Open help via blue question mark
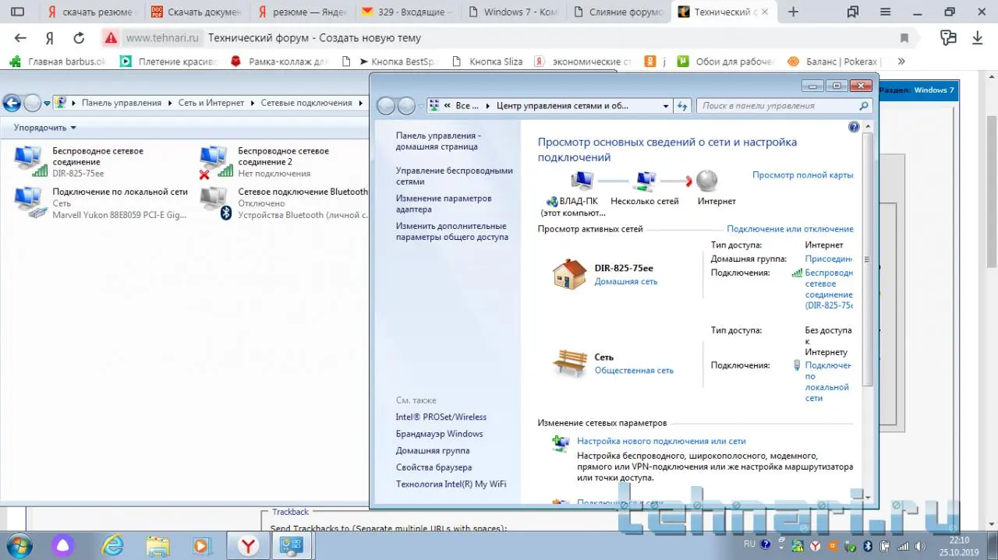This screenshot has width=998, height=560. (854, 127)
